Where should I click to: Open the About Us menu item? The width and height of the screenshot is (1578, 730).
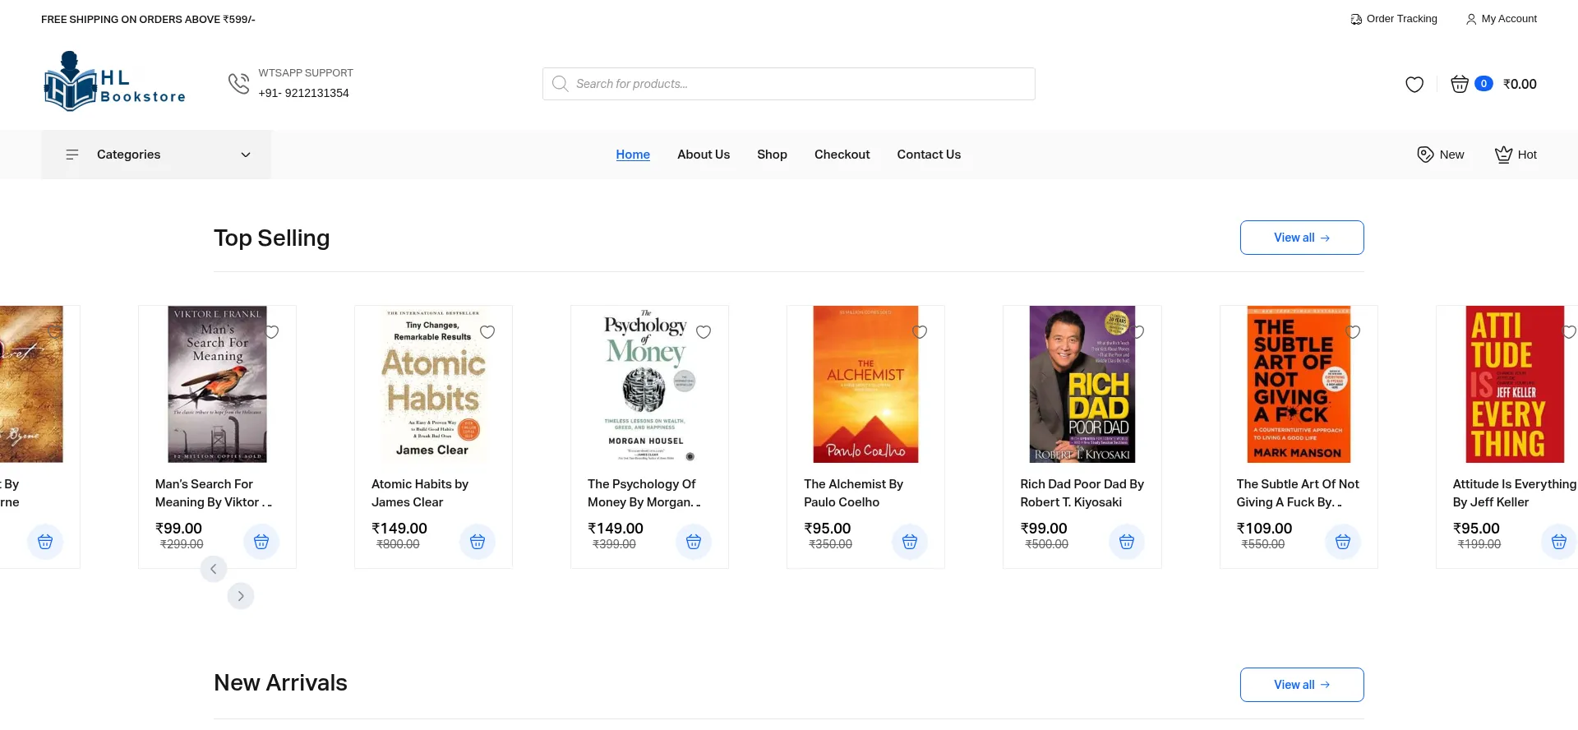click(x=704, y=155)
